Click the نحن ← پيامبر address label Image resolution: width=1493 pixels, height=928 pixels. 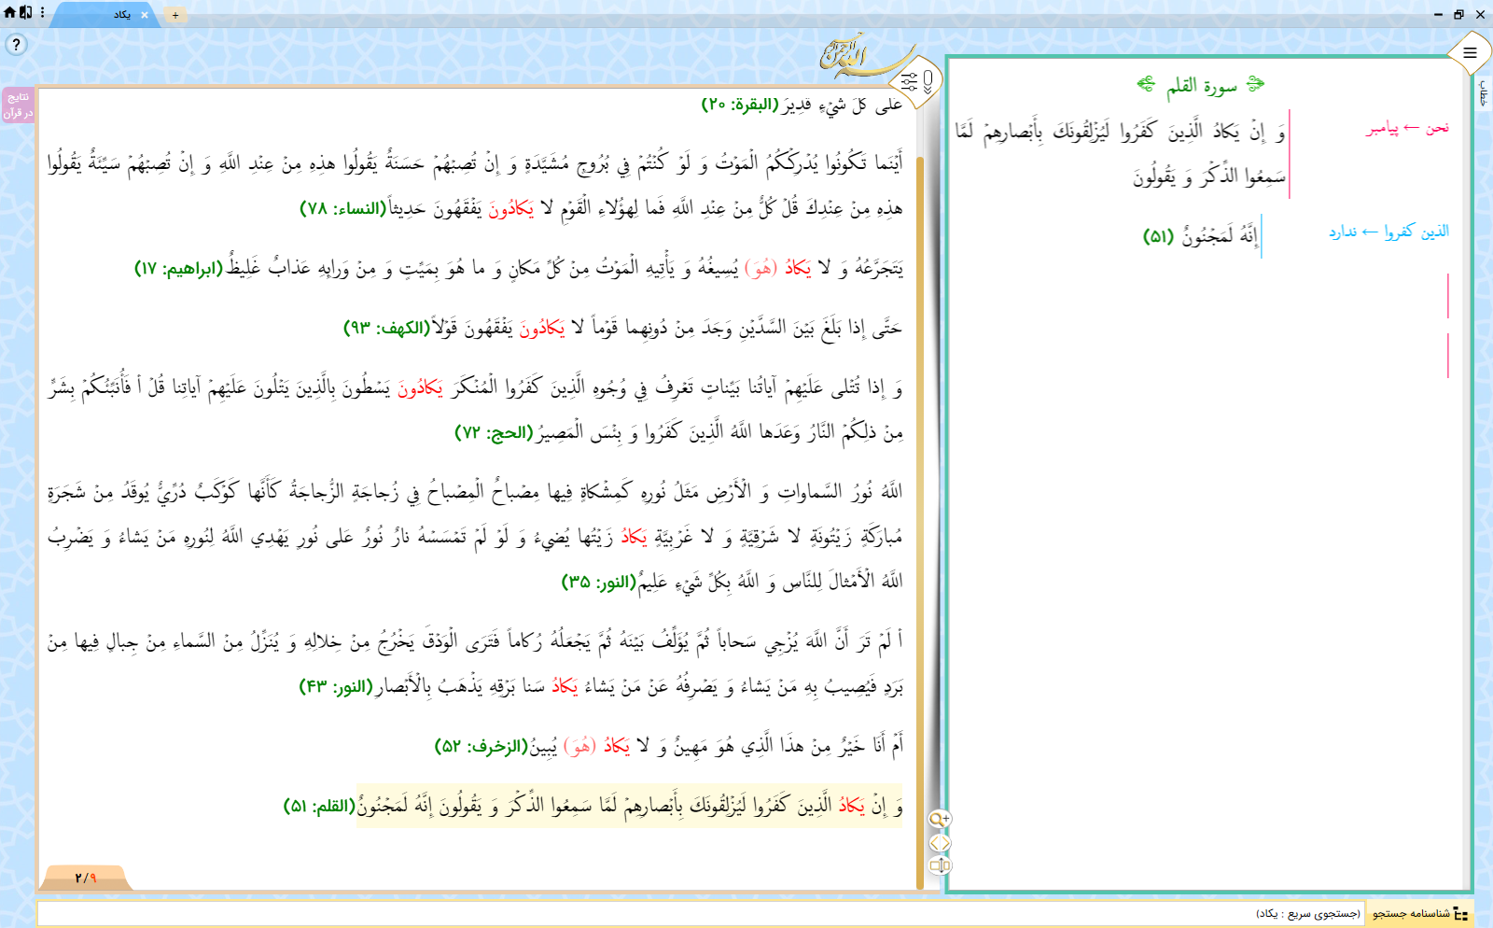tap(1408, 128)
